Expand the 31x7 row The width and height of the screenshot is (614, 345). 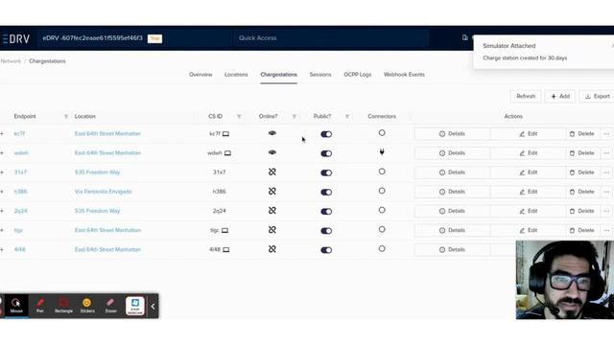(x=2, y=172)
